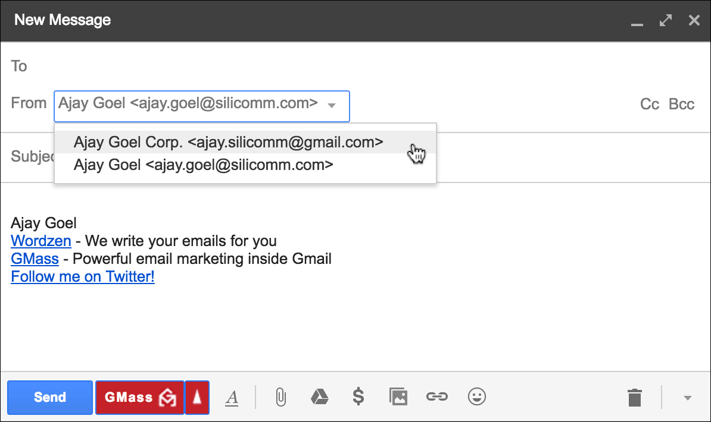Image resolution: width=711 pixels, height=422 pixels.
Task: Select Ajay Goel Corp. gmail sender address
Action: 228,142
